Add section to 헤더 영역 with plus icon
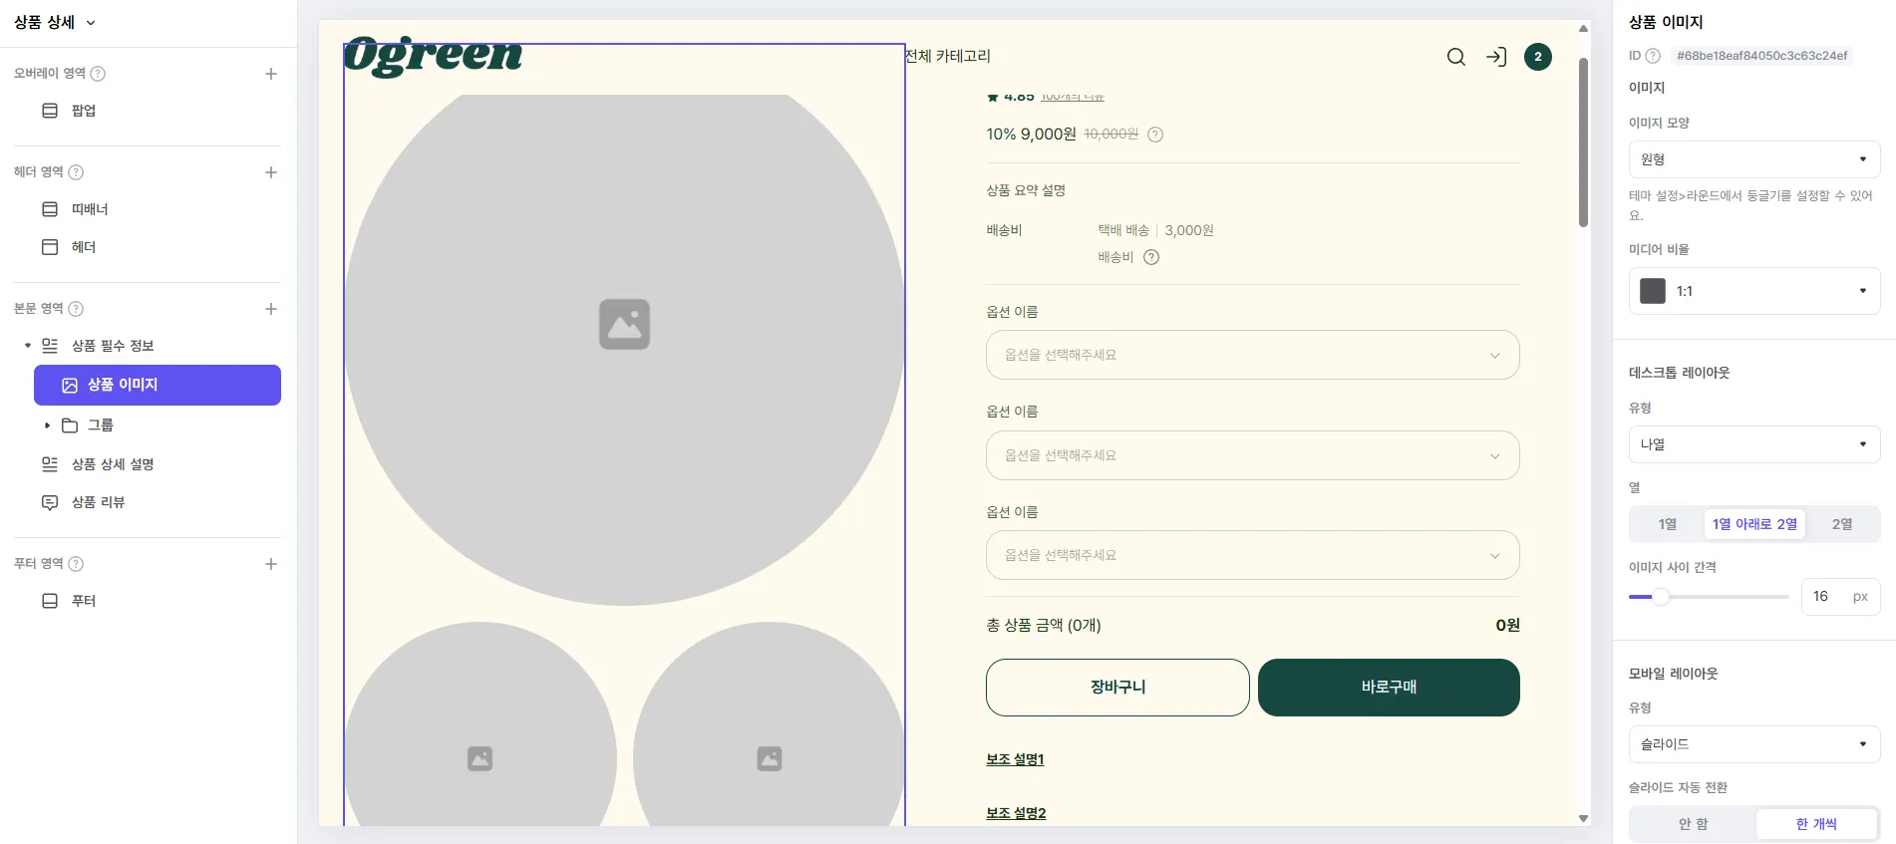 pyautogui.click(x=271, y=172)
